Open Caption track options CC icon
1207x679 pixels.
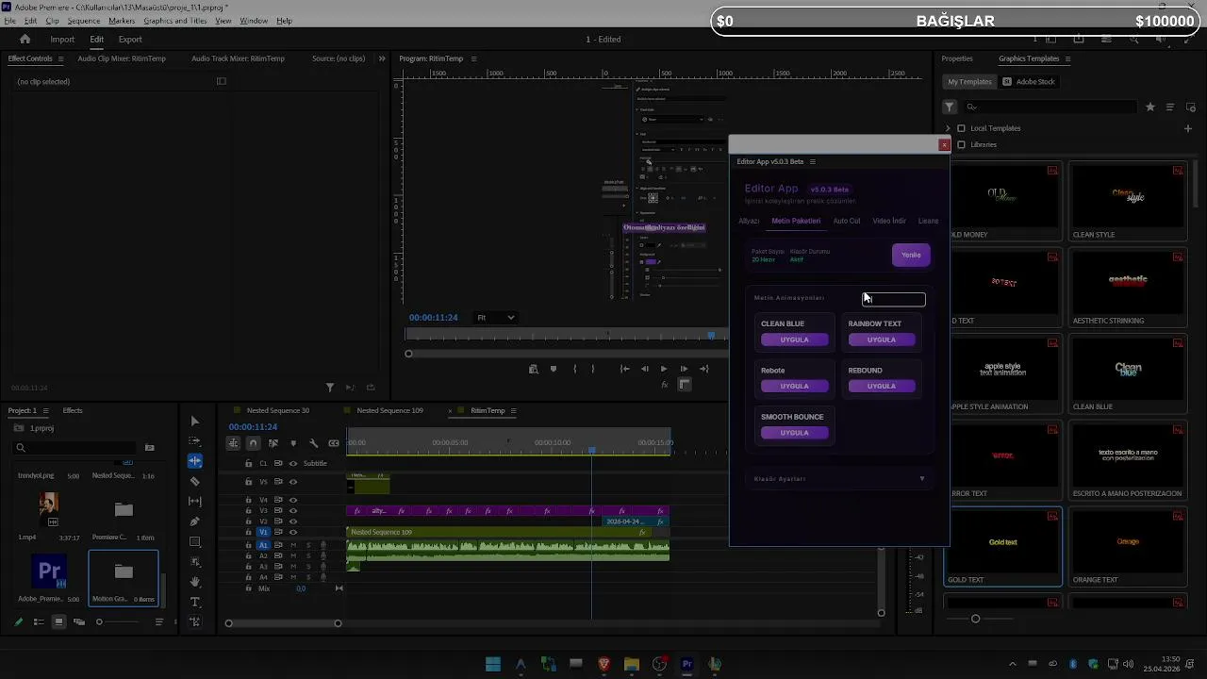pos(334,443)
